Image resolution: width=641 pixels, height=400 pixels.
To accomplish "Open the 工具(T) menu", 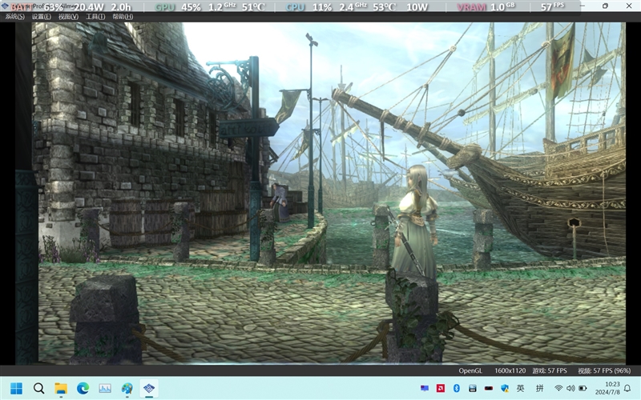I will (x=95, y=17).
